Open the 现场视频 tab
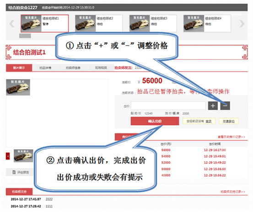The width and height of the screenshot is (253, 212). pos(101,68)
